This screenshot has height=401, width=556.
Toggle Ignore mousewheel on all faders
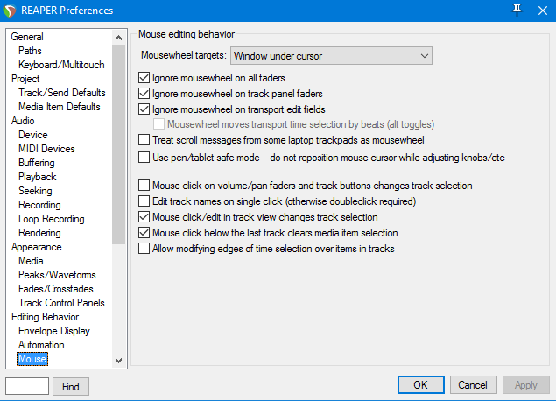click(x=144, y=79)
